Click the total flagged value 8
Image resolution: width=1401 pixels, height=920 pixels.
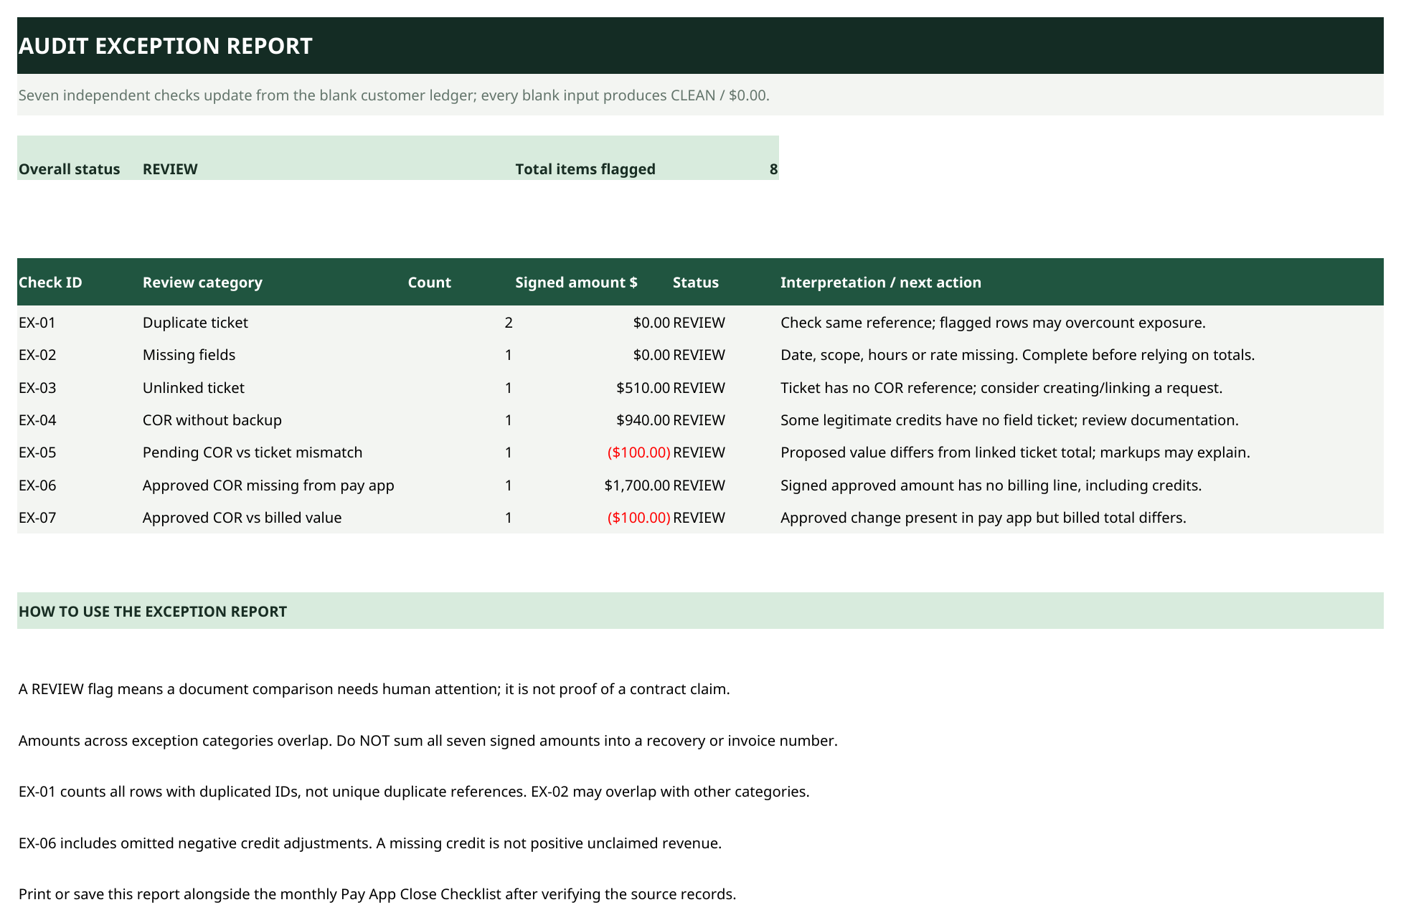[x=773, y=169]
